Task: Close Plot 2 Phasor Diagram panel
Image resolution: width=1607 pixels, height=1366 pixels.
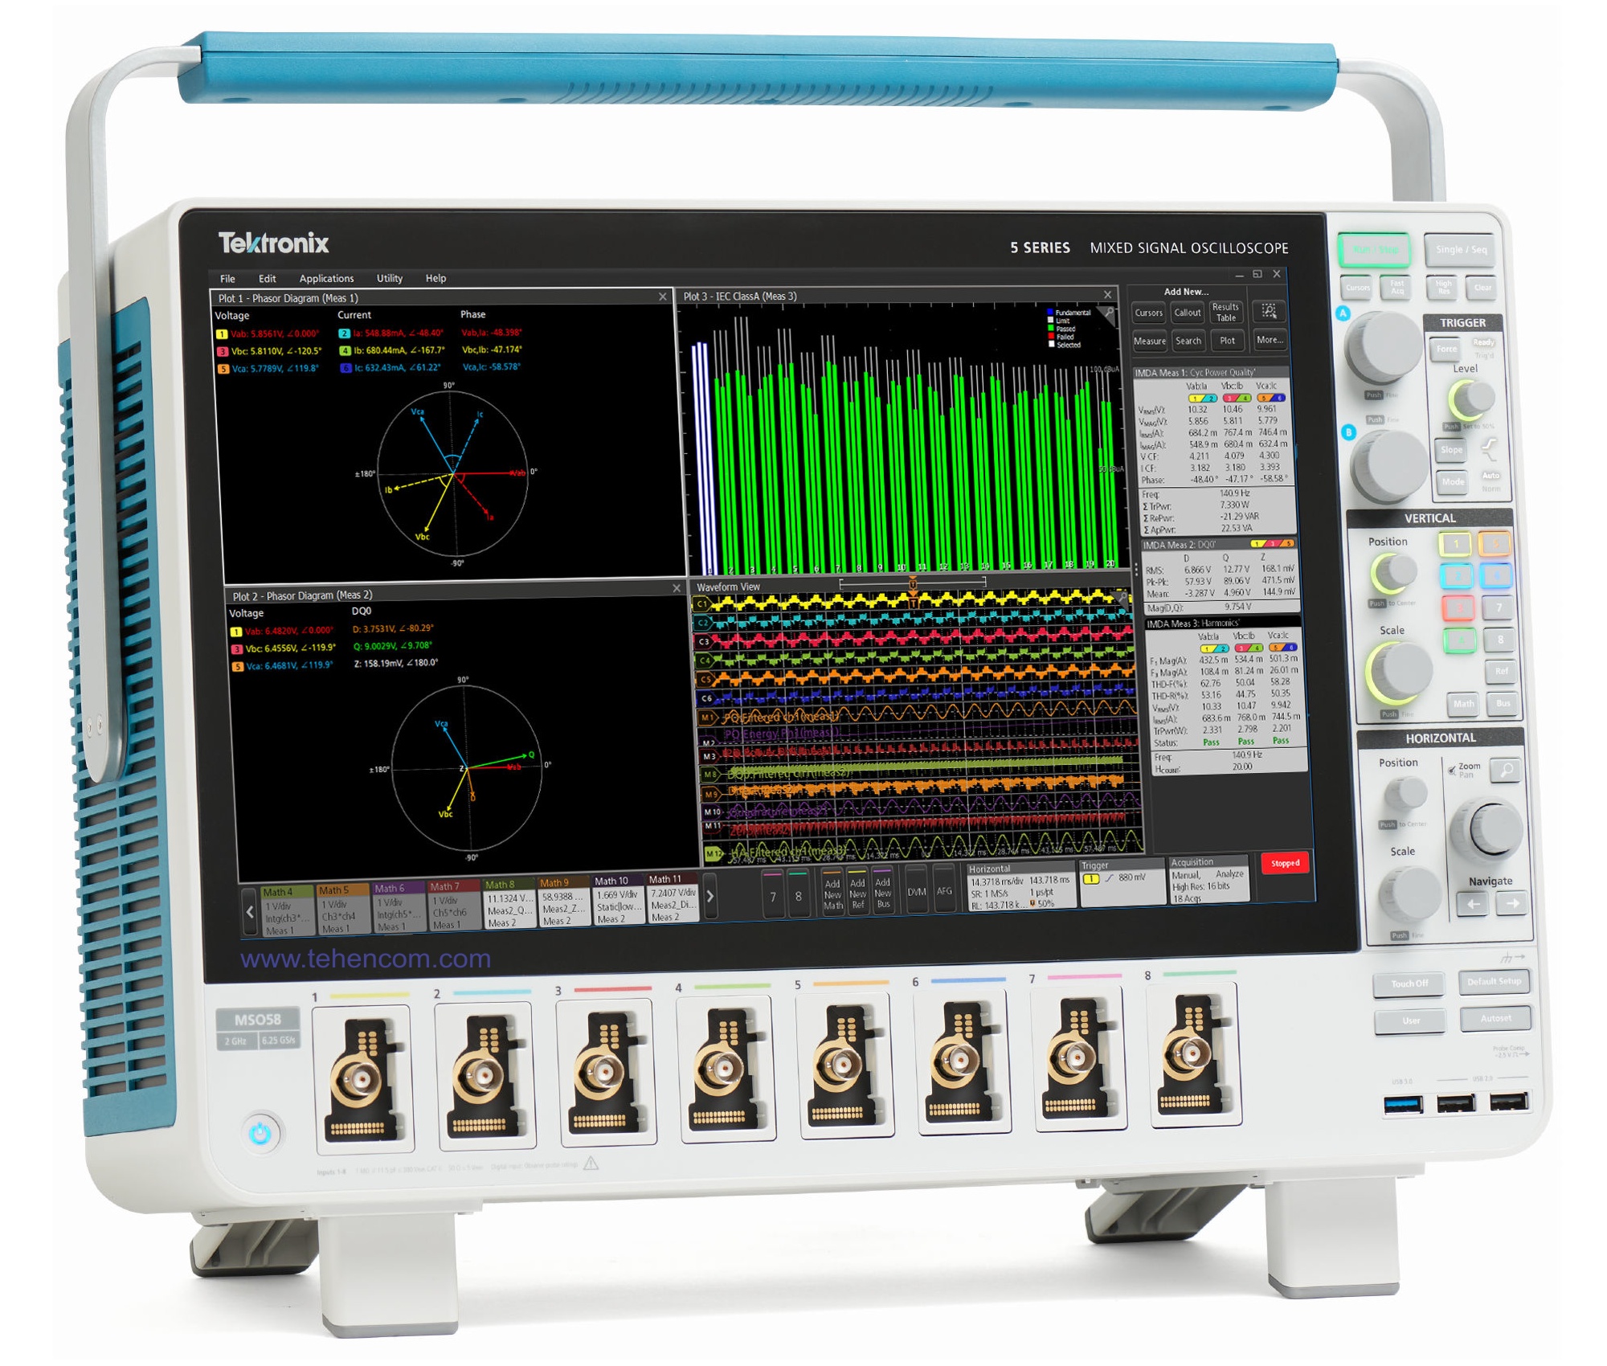Action: click(x=676, y=589)
